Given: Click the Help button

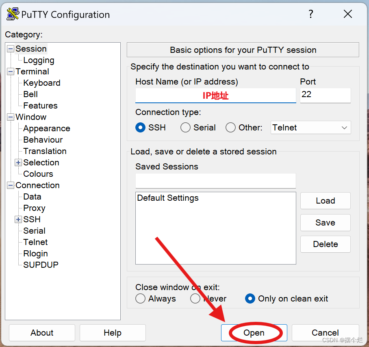Looking at the screenshot, I should click(113, 333).
